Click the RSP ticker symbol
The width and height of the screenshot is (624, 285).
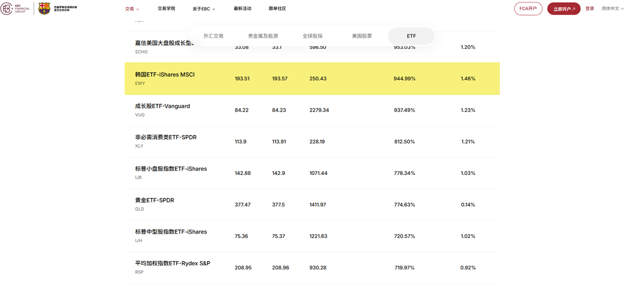point(139,272)
